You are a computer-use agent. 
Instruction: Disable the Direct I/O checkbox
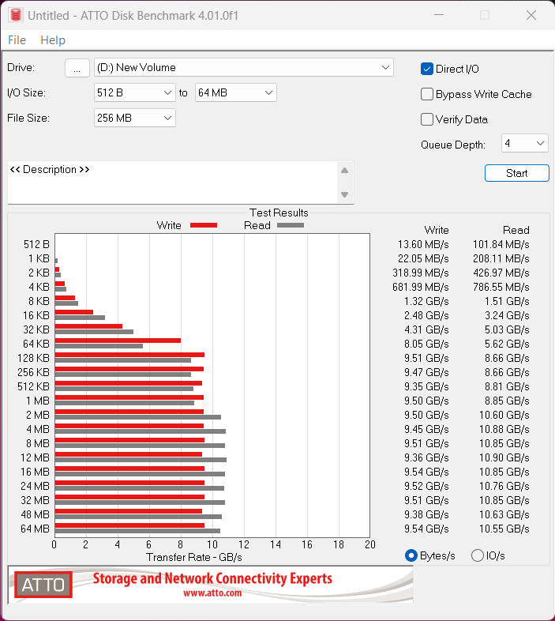pyautogui.click(x=427, y=69)
